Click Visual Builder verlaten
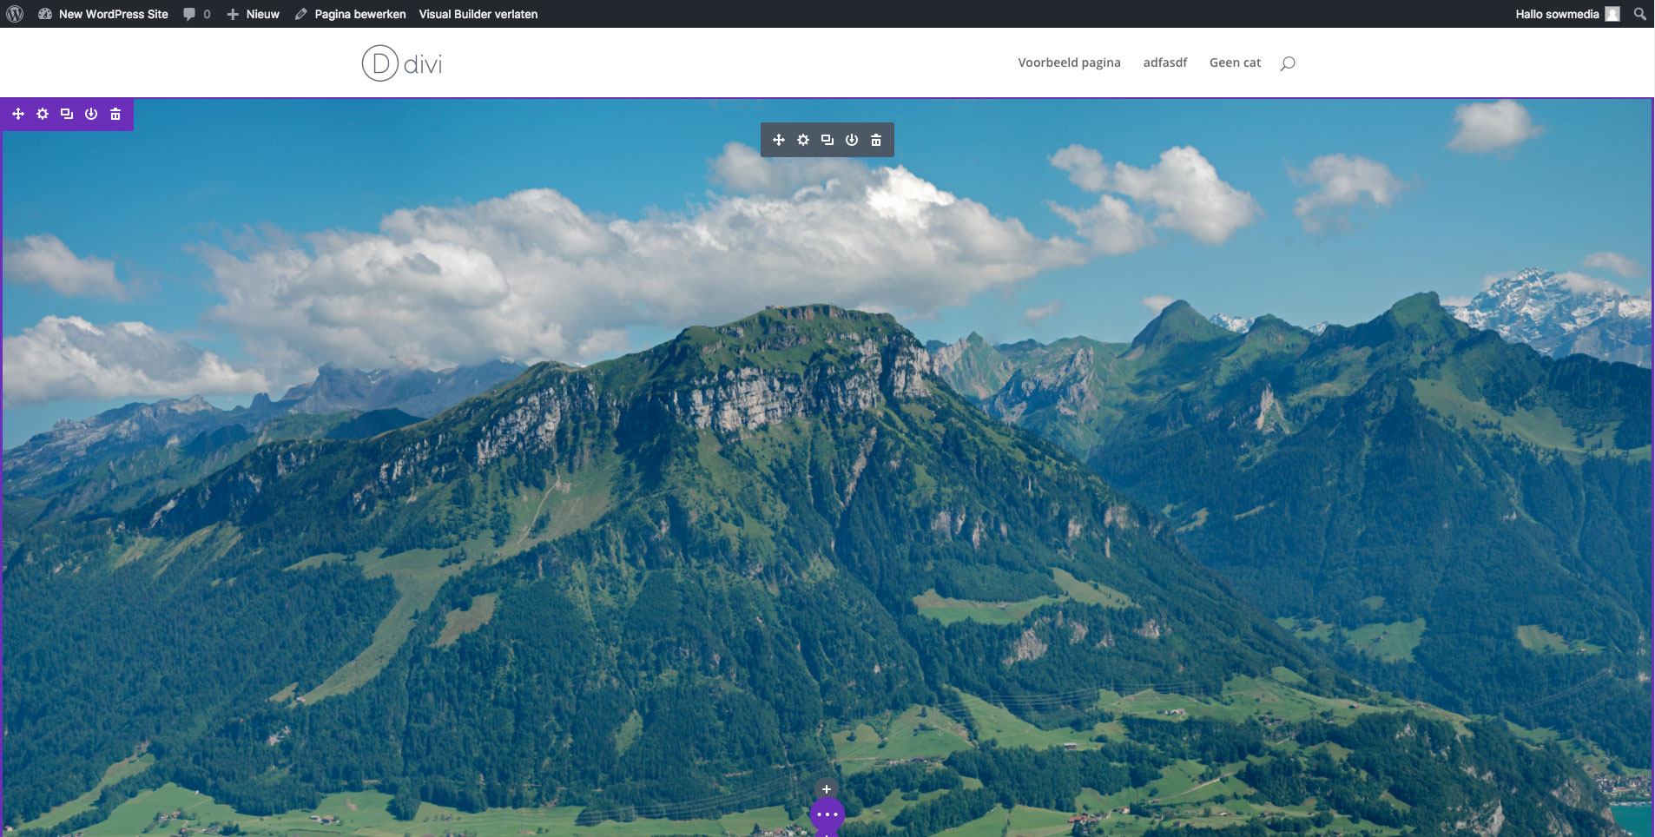Viewport: 1655px width, 837px height. pyautogui.click(x=478, y=14)
